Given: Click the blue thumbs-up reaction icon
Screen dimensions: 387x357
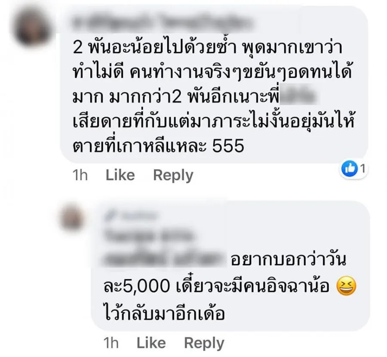Looking at the screenshot, I should [350, 169].
